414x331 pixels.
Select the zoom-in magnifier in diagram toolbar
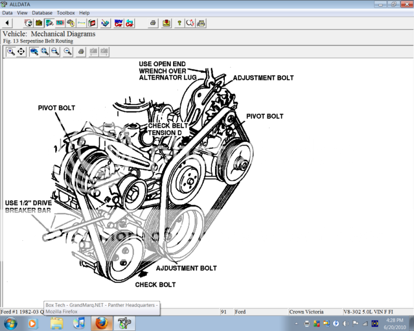11,51
